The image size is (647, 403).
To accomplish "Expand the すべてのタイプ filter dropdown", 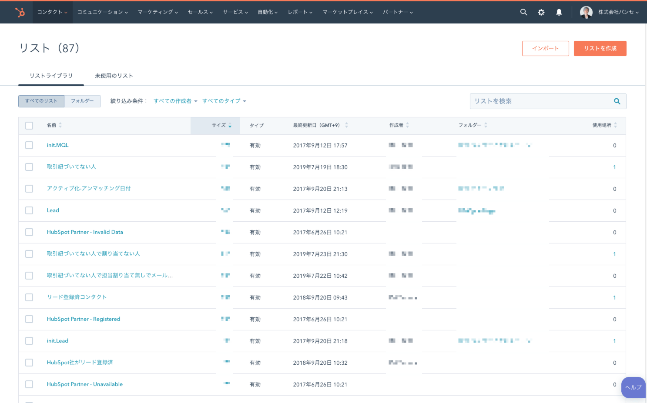I will click(224, 101).
